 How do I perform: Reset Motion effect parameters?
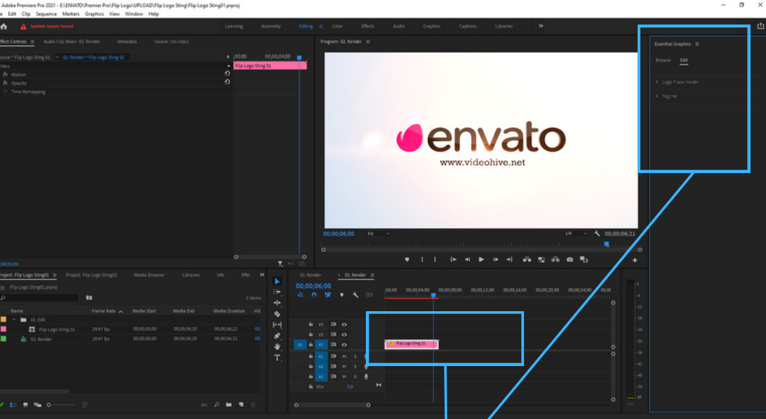pos(227,74)
